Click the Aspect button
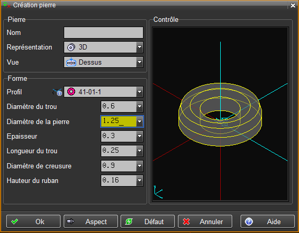This screenshot has height=233, width=299. 91,222
